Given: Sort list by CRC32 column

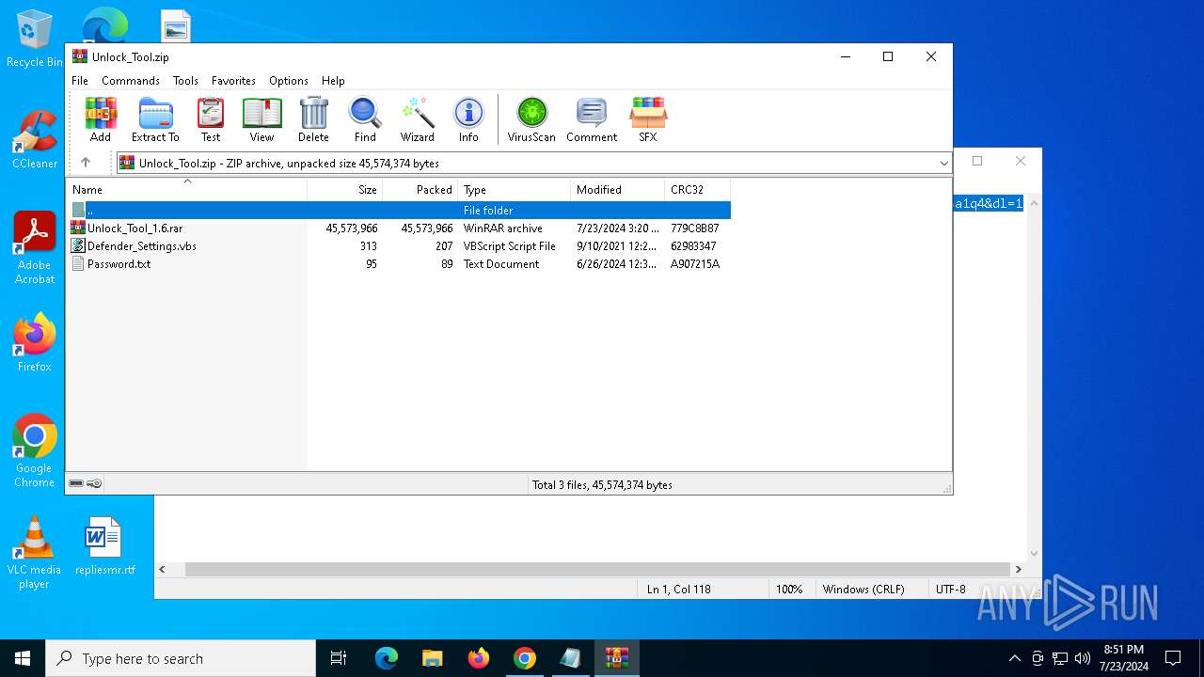Looking at the screenshot, I should click(698, 190).
